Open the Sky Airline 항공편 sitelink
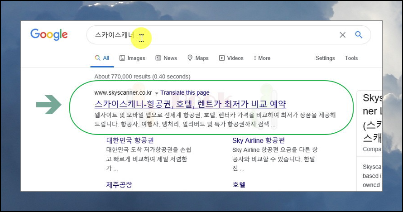The height and width of the screenshot is (212, 403). [259, 140]
